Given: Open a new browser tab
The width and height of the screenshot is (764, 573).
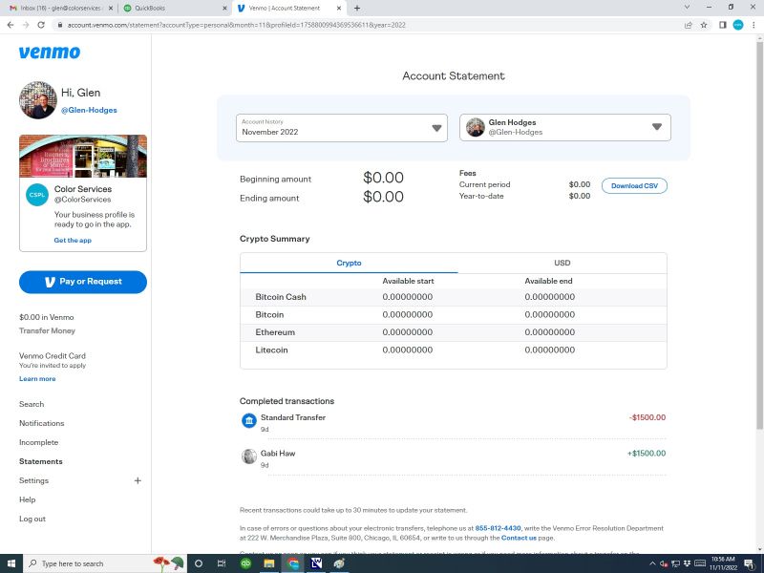Looking at the screenshot, I should click(357, 8).
